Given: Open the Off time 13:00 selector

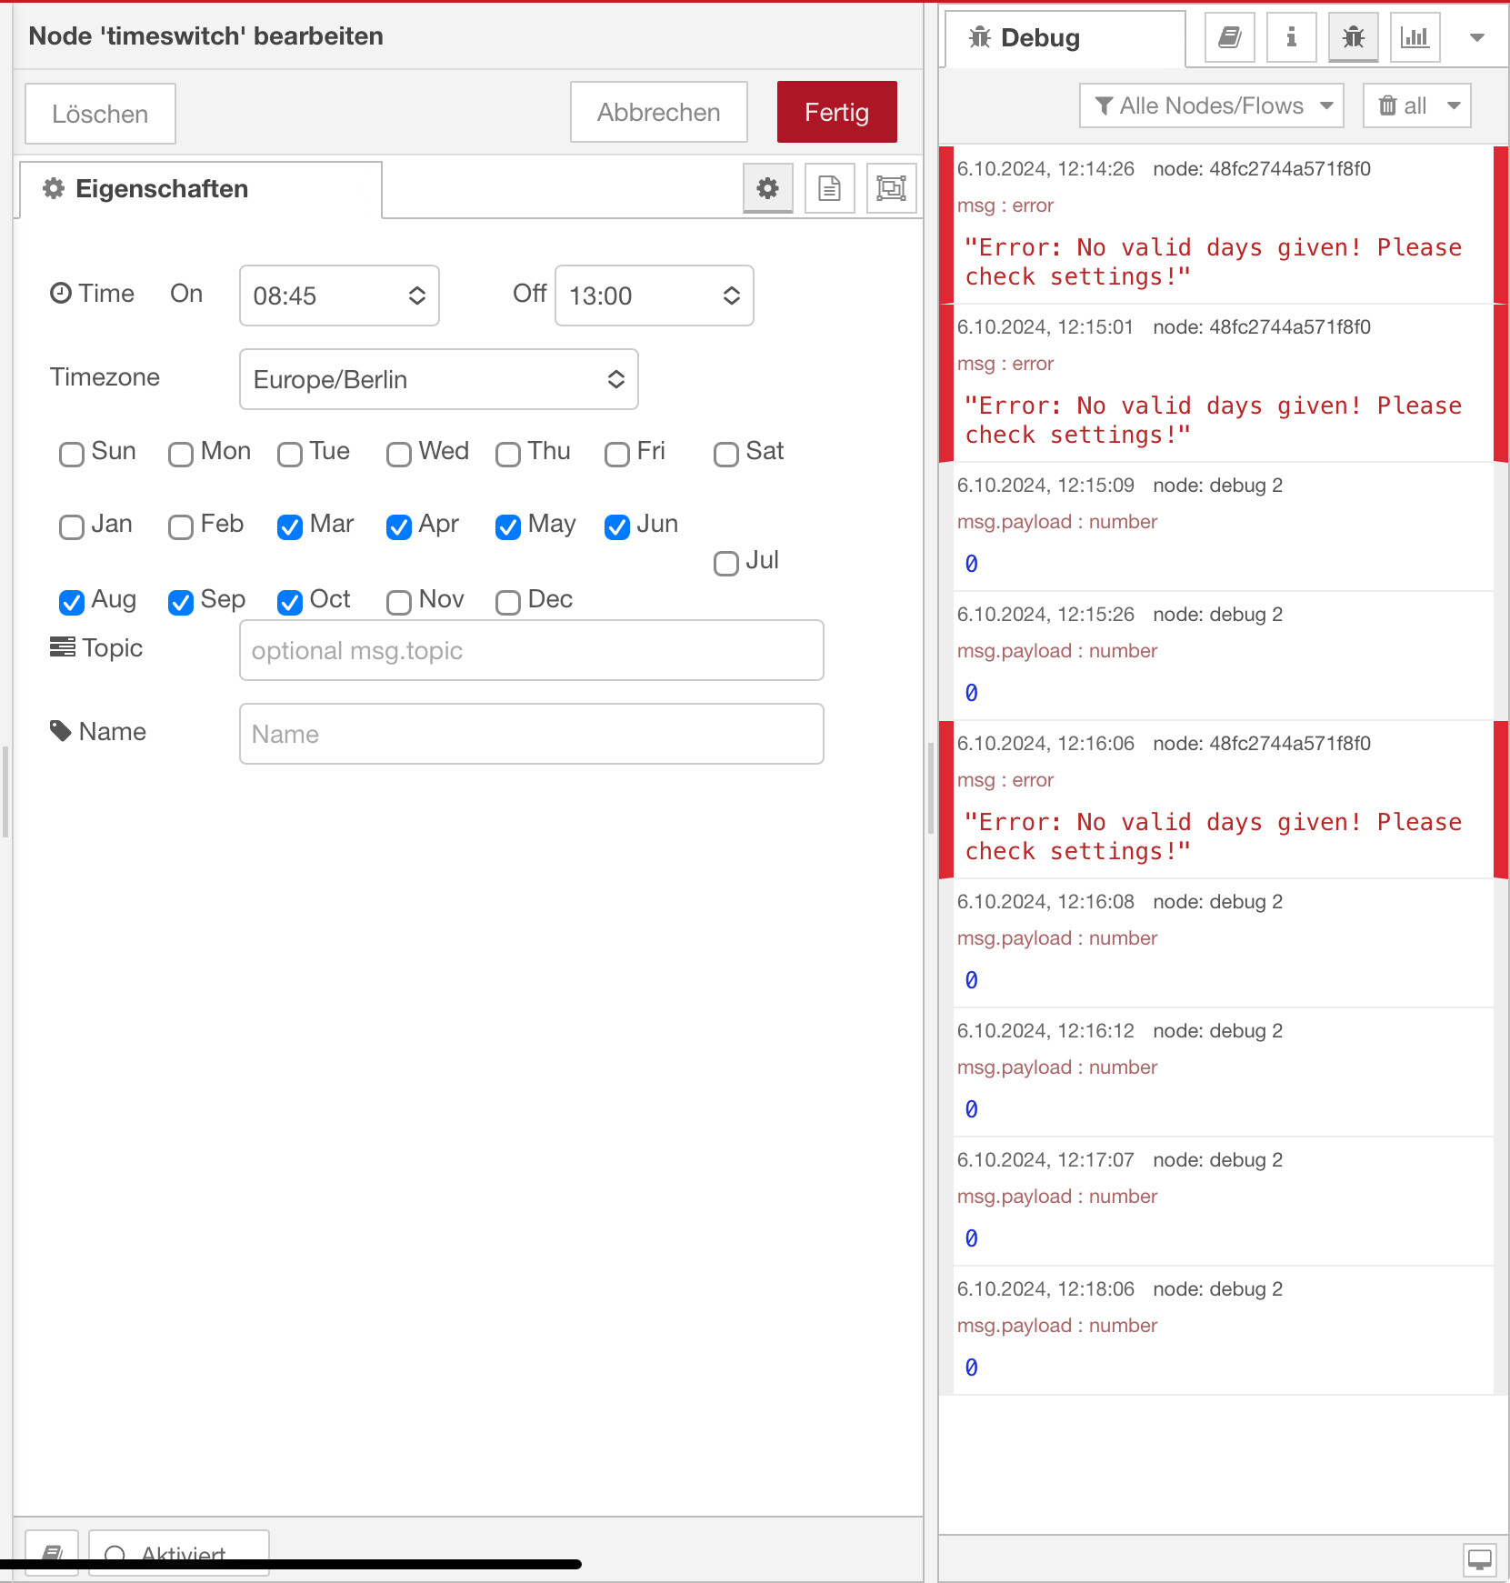Looking at the screenshot, I should (x=654, y=296).
